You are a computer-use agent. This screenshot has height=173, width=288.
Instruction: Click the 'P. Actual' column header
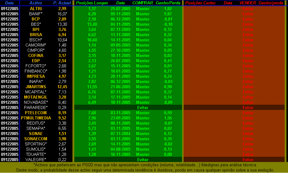[62, 3]
